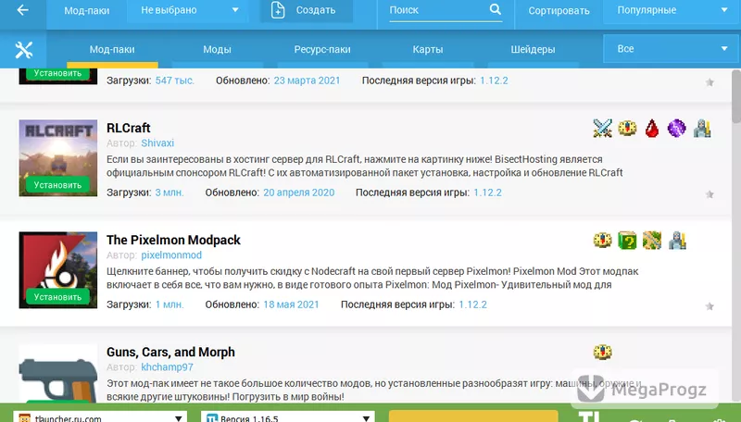The height and width of the screenshot is (422, 741).
Task: Open The Pixelmon Modpack title
Action: (x=173, y=240)
